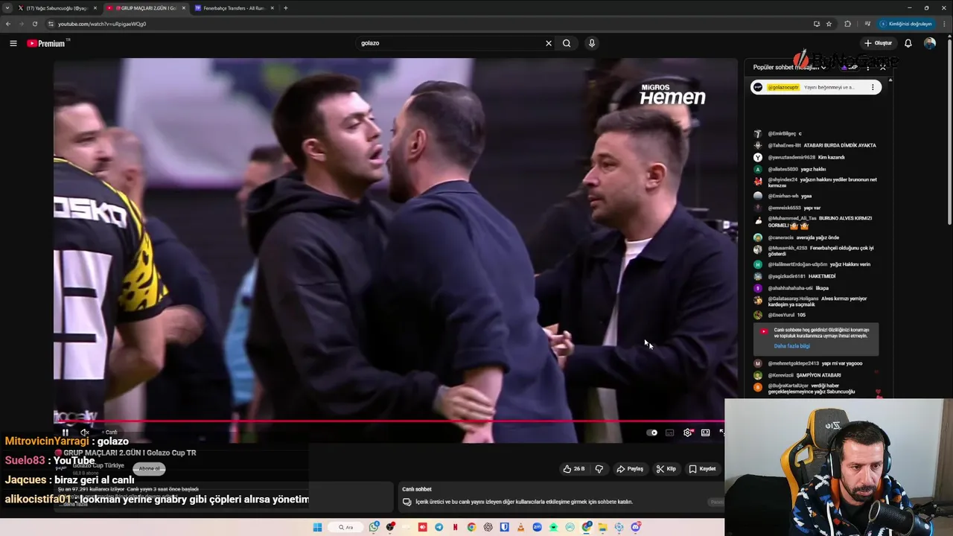Pause the live video
Viewport: 953px width, 536px height.
pyautogui.click(x=66, y=433)
